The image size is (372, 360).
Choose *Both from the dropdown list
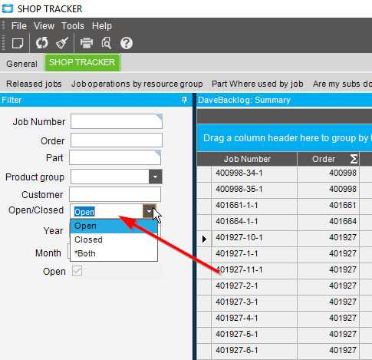114,253
